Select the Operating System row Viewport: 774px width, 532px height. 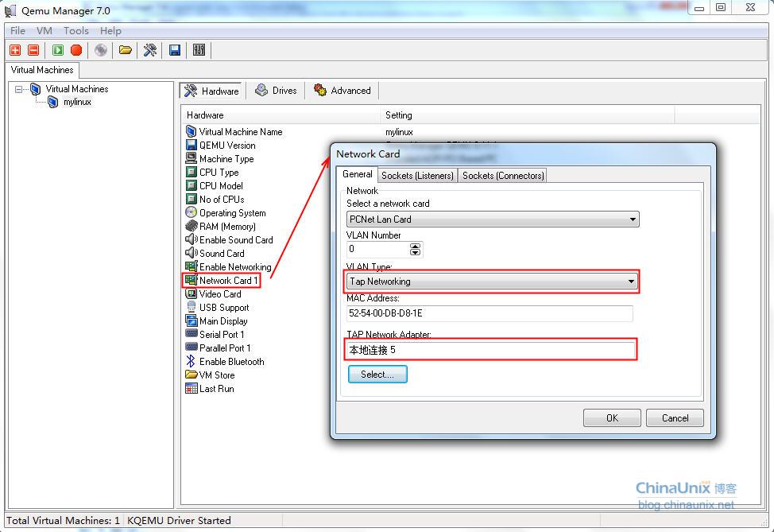(x=226, y=213)
